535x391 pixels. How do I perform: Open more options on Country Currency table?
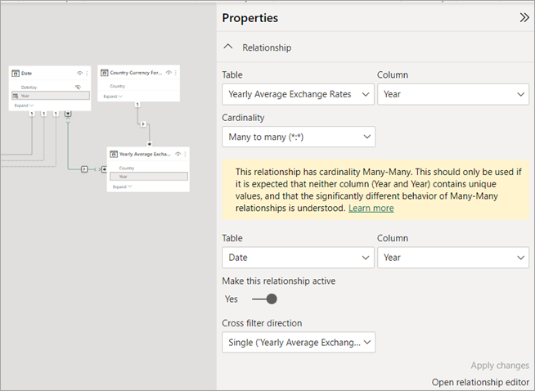pyautogui.click(x=176, y=73)
